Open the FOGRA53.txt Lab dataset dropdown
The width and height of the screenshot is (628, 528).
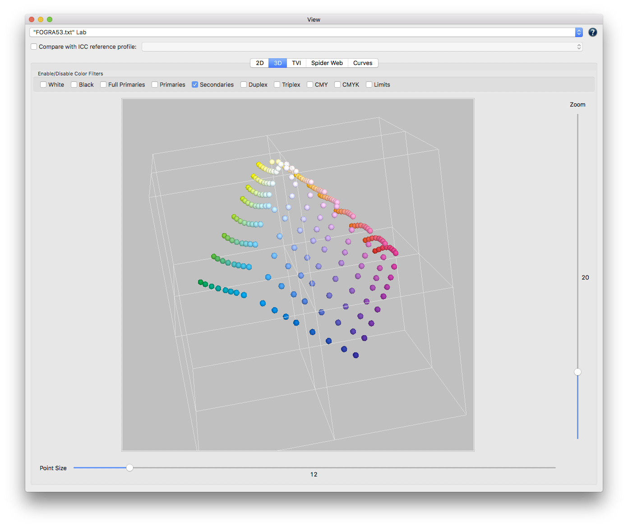point(306,33)
